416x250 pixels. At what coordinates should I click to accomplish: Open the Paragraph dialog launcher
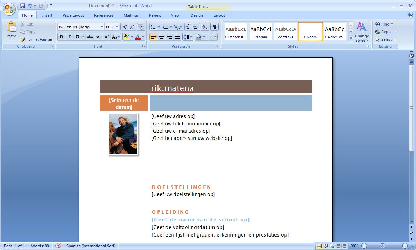coord(217,46)
